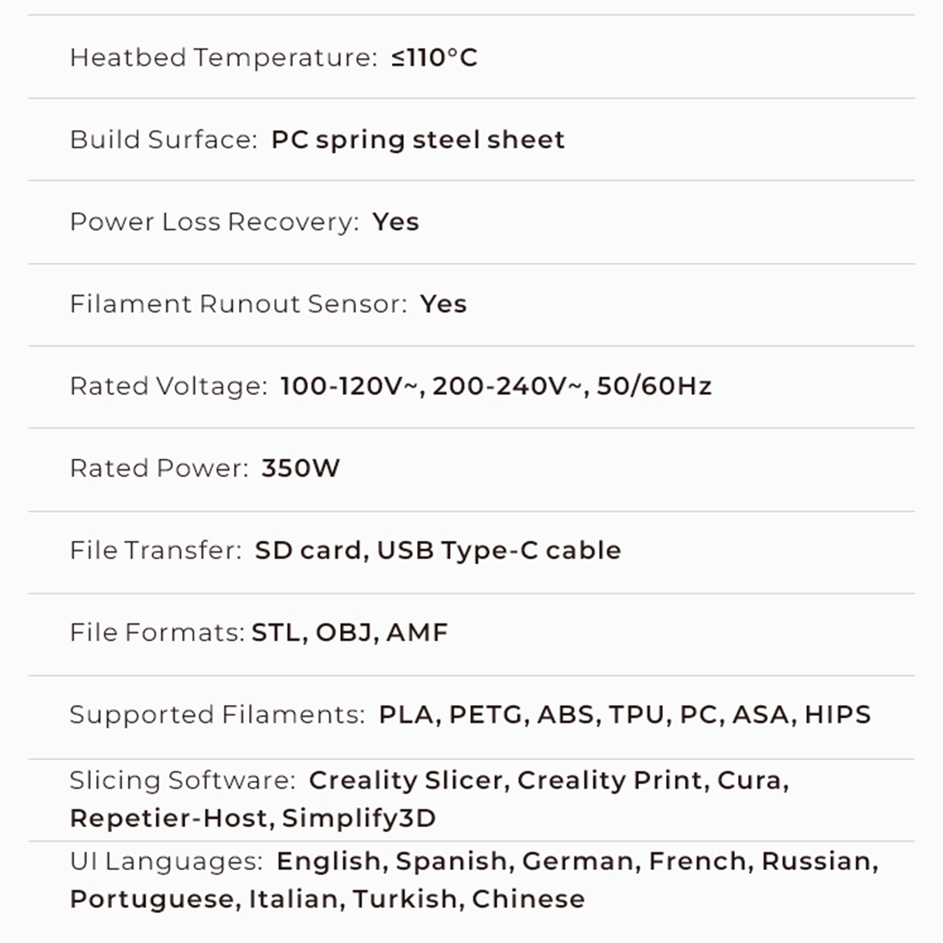Click the 350W rated power value
Screen dimensions: 943x943
click(x=301, y=468)
